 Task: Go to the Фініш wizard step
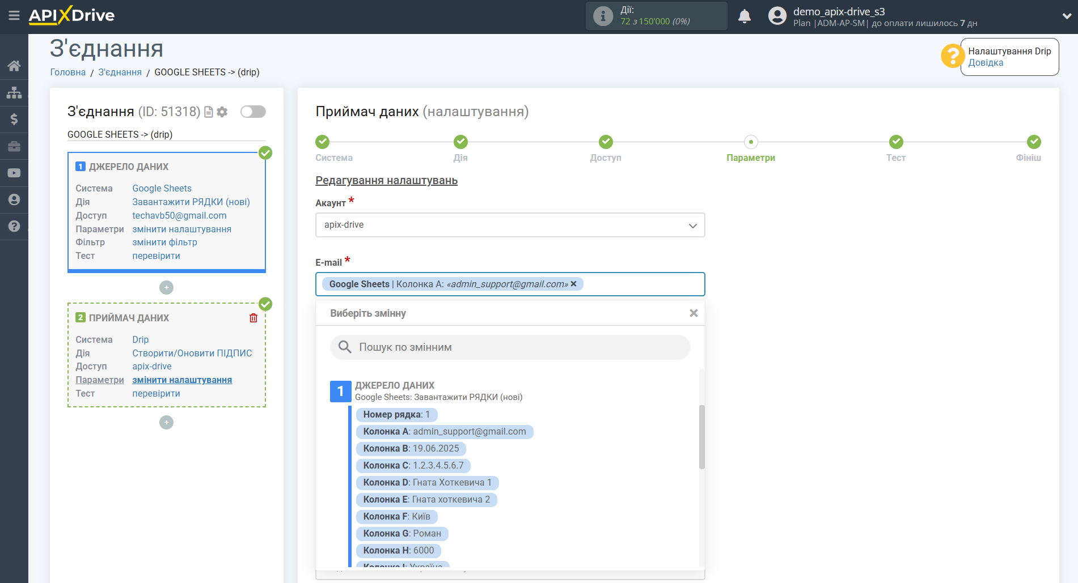point(1034,142)
